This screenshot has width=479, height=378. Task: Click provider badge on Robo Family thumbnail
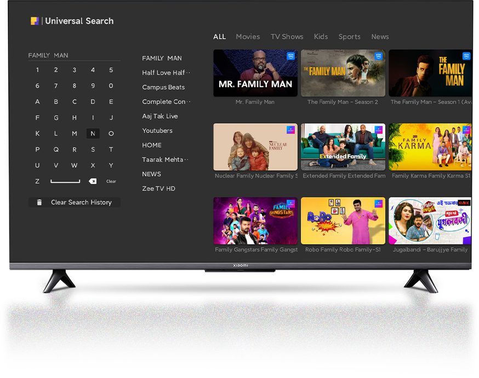(379, 203)
